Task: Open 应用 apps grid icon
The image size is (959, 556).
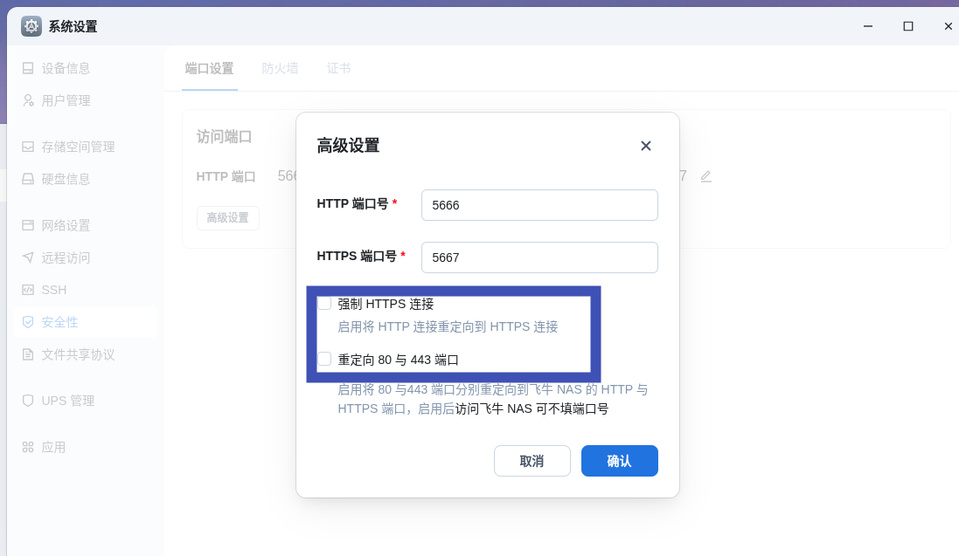Action: pyautogui.click(x=28, y=447)
